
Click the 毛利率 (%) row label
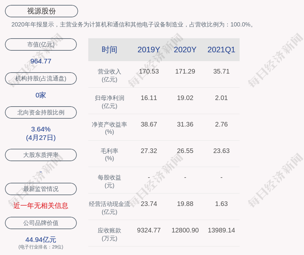tap(110, 155)
